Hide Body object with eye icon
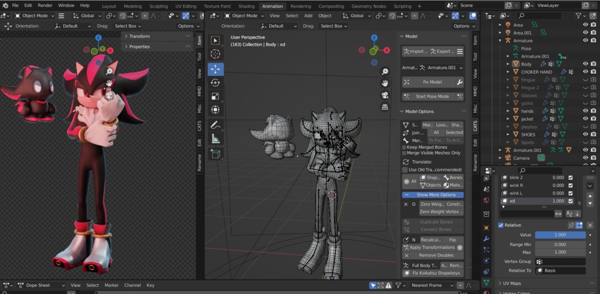The image size is (600, 294). [585, 64]
